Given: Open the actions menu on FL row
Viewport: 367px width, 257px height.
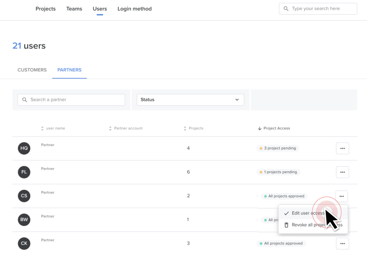Looking at the screenshot, I should pos(342,172).
